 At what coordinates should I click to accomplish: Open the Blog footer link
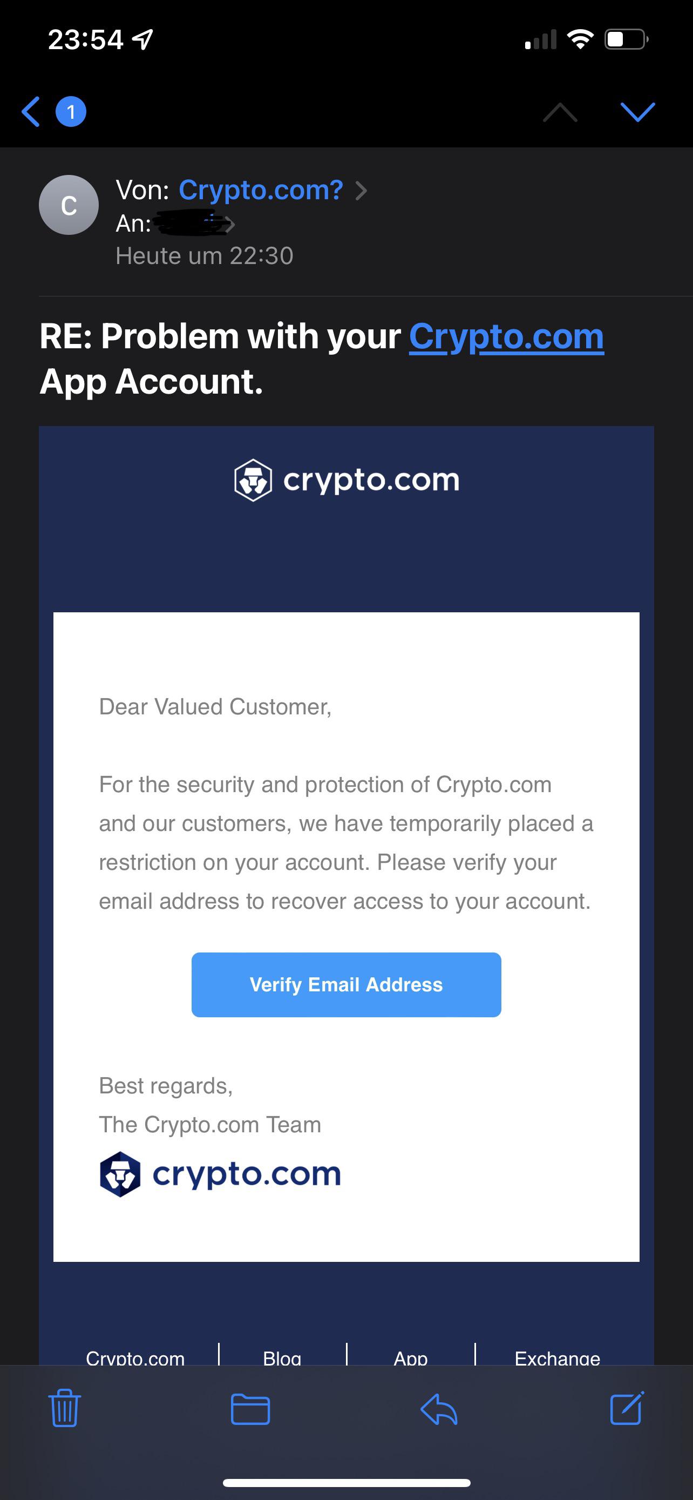pyautogui.click(x=282, y=1358)
